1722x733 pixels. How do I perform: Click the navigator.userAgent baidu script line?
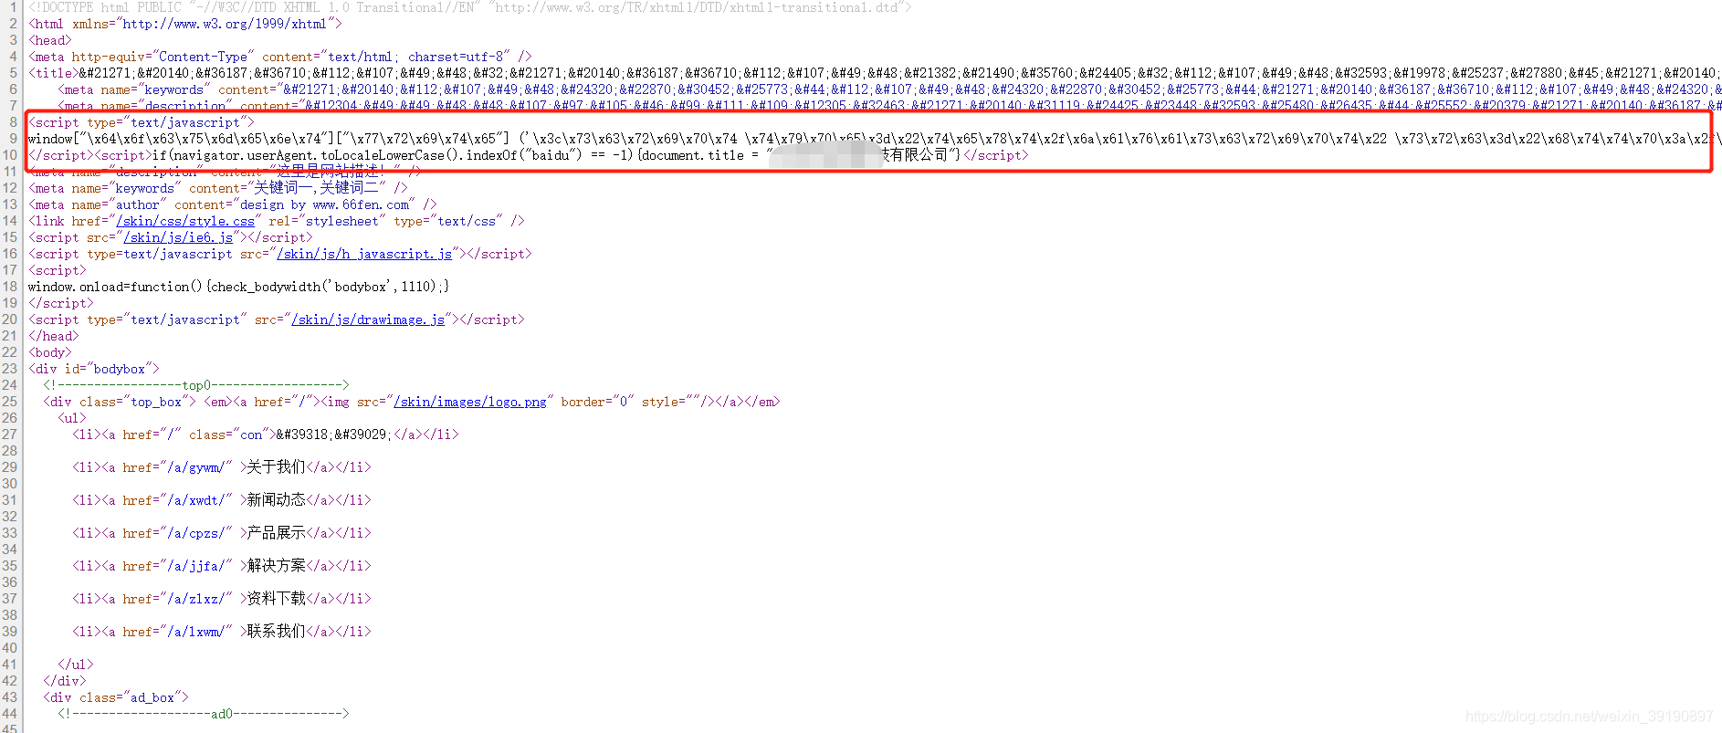coord(529,155)
